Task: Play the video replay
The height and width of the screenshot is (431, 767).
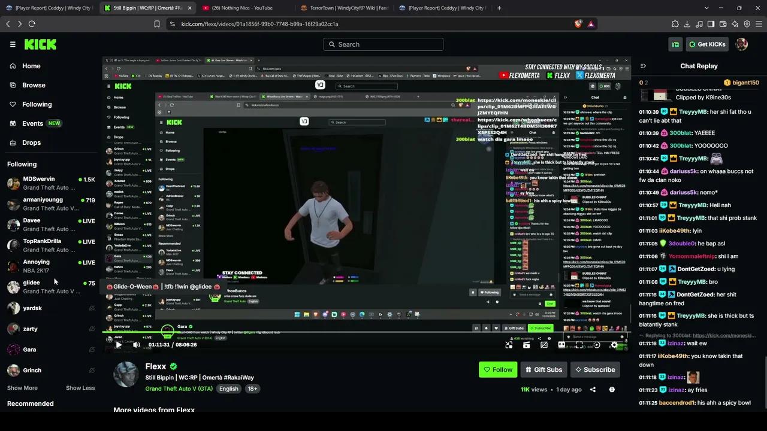Action: [x=118, y=345]
